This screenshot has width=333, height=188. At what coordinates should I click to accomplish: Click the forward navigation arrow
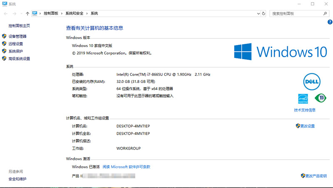coord(15,14)
